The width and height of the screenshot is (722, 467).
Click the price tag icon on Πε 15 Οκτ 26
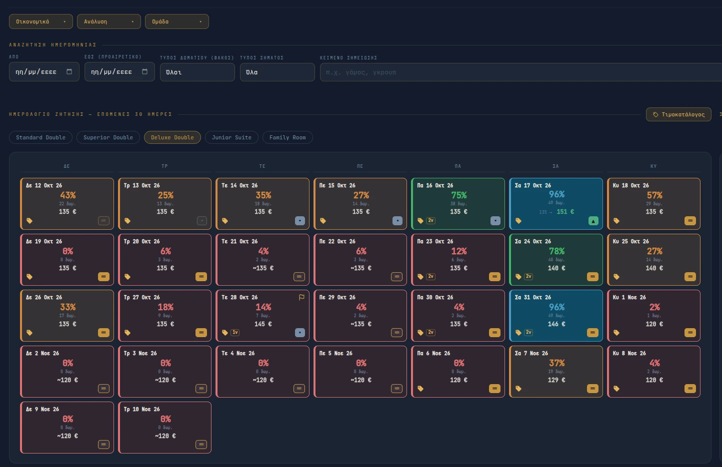click(323, 221)
